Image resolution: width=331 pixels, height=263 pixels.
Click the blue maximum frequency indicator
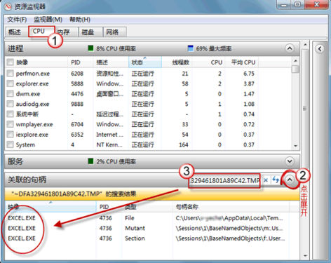click(x=191, y=48)
